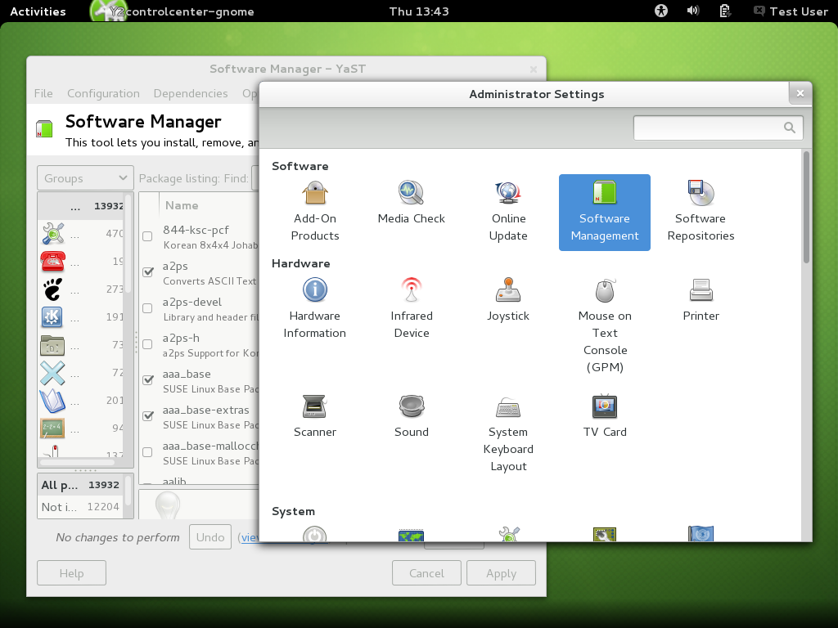Click the Y2controlcenter-gnome app menu

(x=173, y=11)
